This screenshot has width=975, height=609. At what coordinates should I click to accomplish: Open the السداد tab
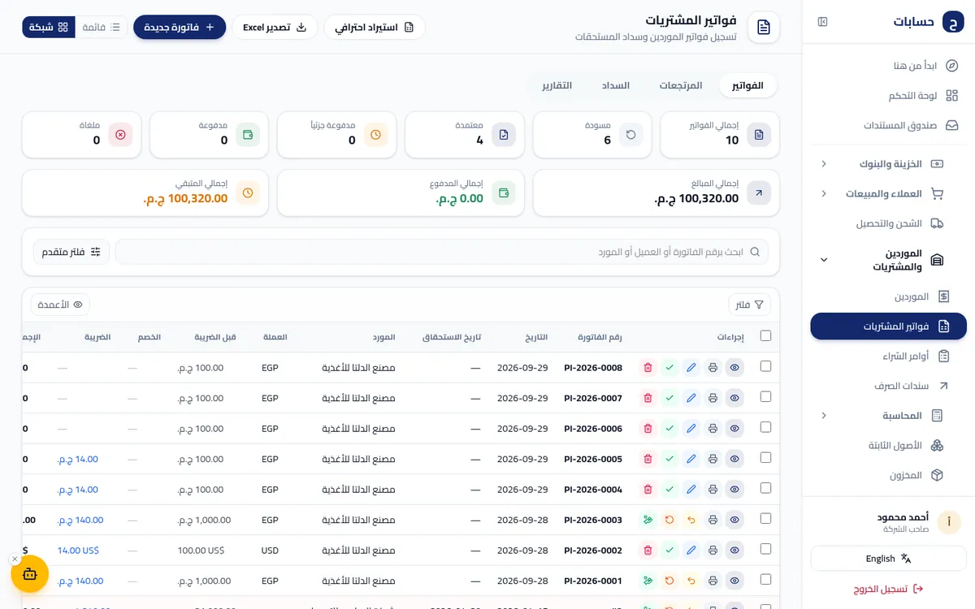(615, 85)
